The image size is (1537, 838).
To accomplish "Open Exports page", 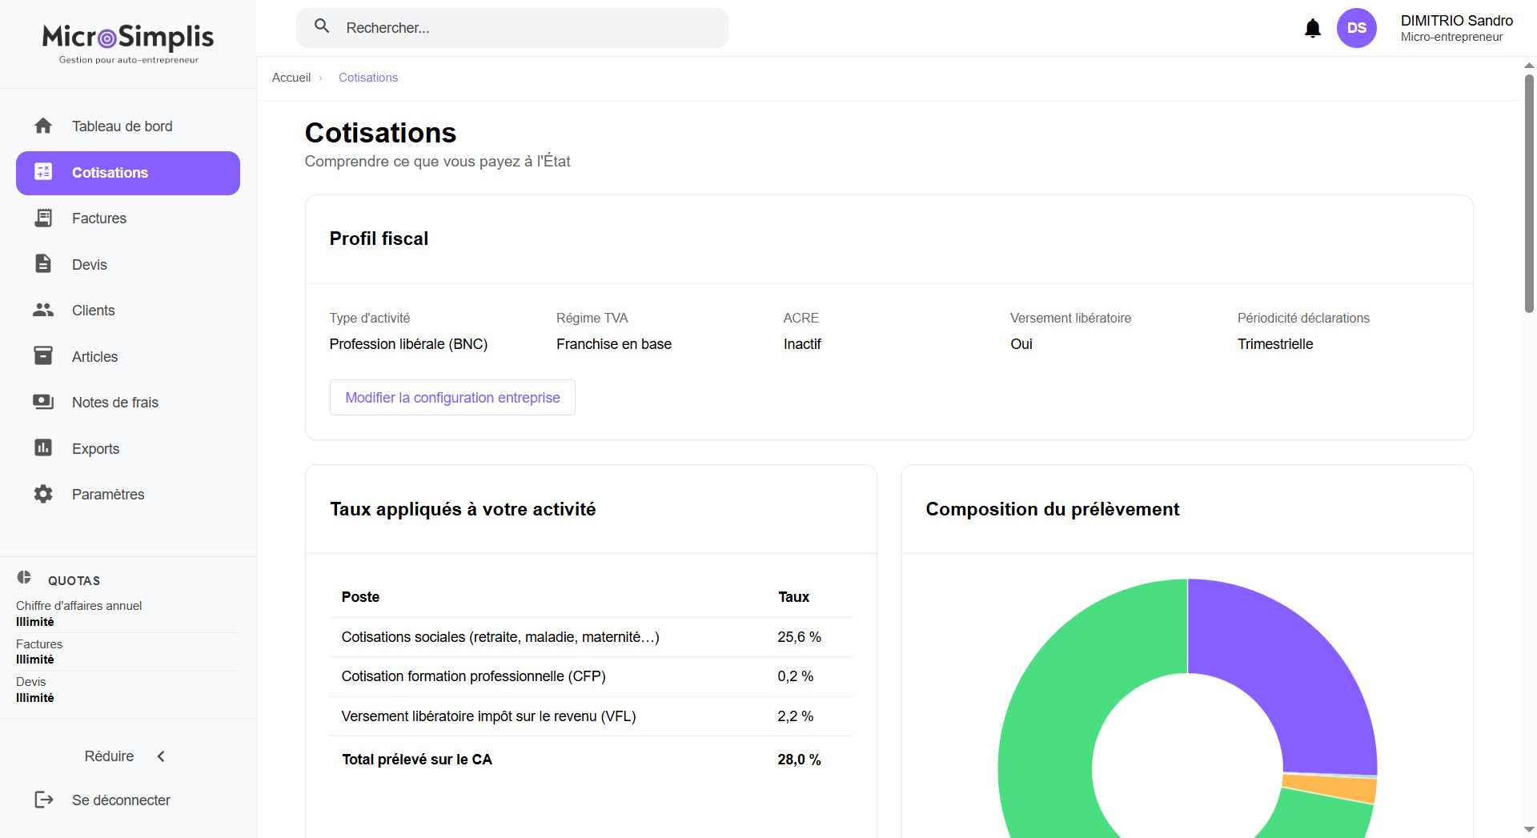I will pyautogui.click(x=128, y=448).
